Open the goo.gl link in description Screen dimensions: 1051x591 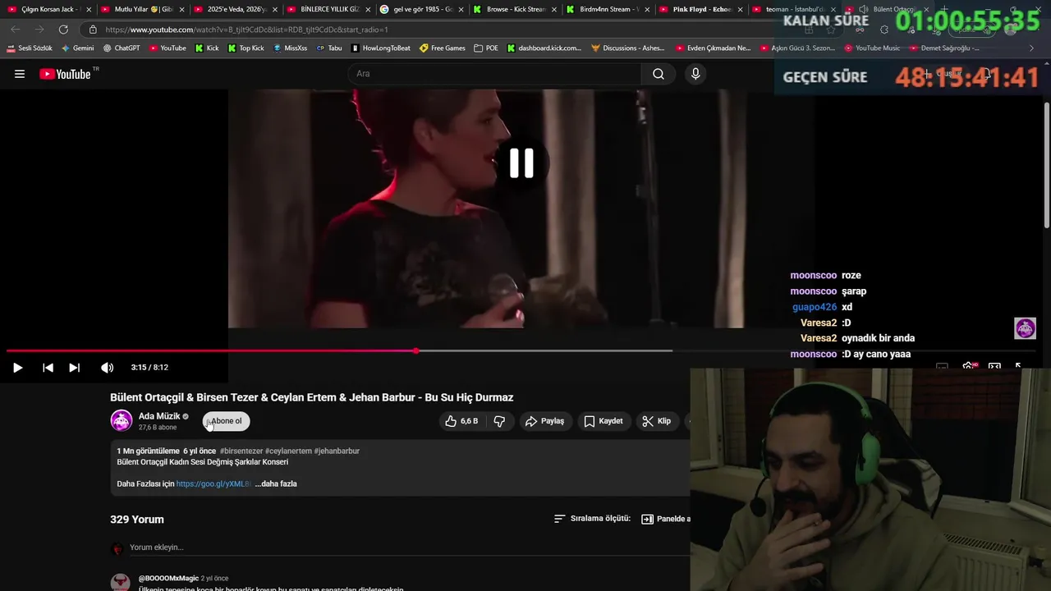pos(213,484)
